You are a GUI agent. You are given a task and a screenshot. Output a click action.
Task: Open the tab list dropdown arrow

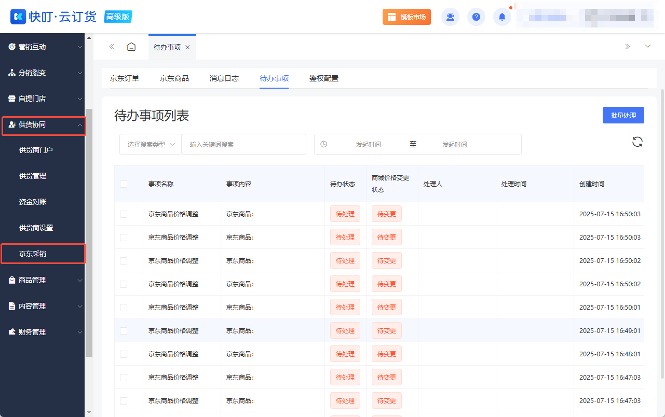[648, 47]
